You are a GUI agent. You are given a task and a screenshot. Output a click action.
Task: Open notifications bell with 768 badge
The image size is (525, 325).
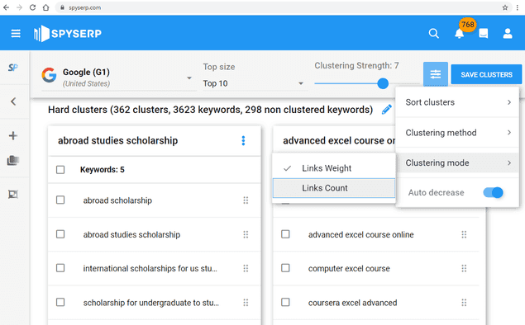(460, 33)
